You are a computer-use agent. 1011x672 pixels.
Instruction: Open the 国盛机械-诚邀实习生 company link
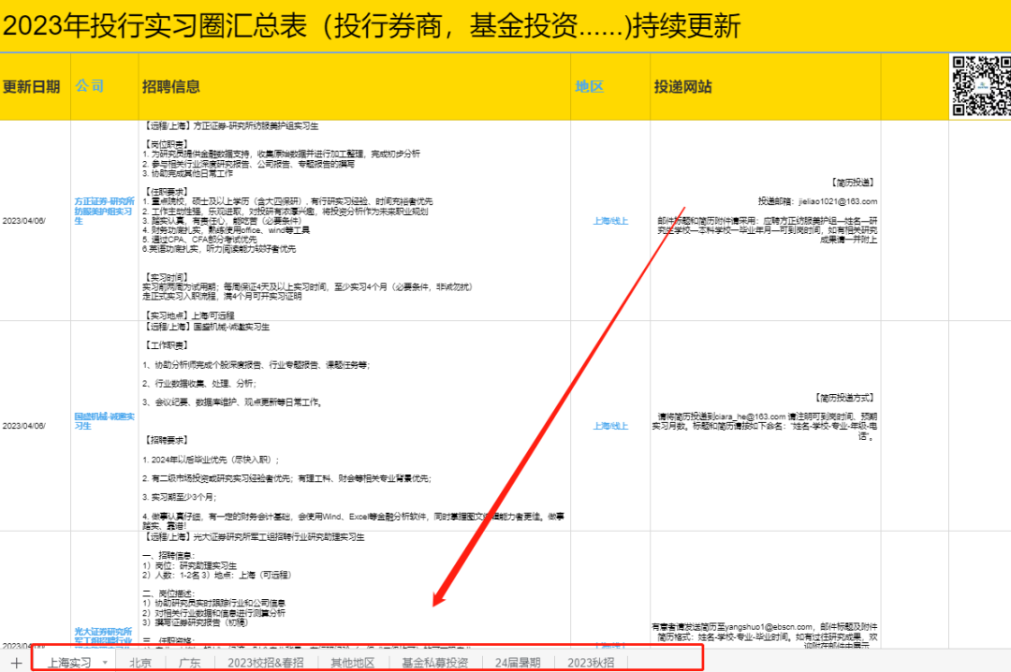point(104,421)
